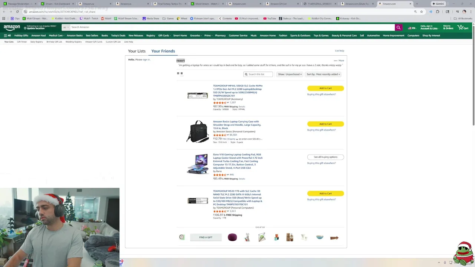Open the Games bookmark folder
Viewport: 475px width, 267px height.
tap(168, 18)
